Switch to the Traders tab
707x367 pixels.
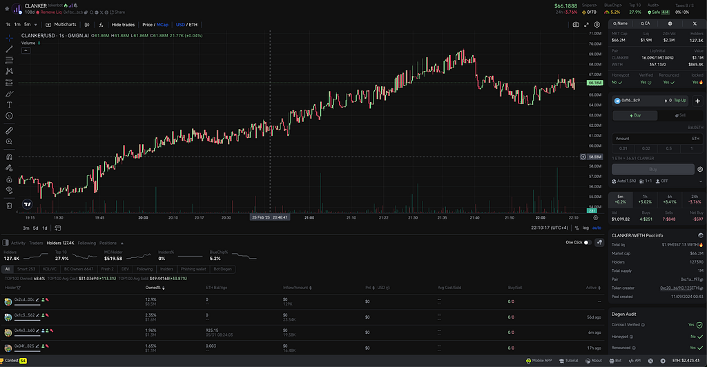pos(36,243)
